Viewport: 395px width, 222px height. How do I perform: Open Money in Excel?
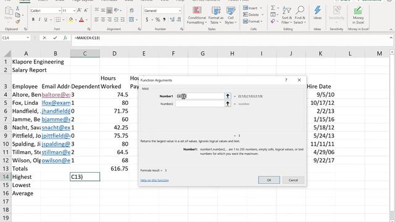pos(358,15)
